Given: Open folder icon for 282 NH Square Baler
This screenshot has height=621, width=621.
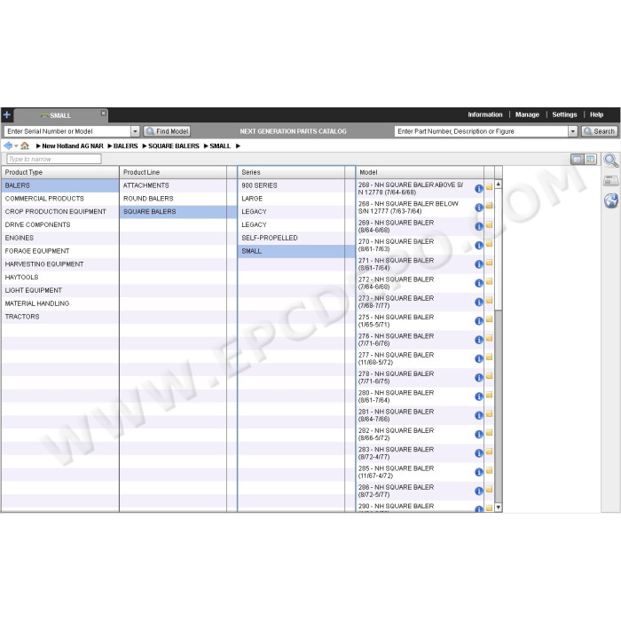Looking at the screenshot, I should tap(489, 433).
